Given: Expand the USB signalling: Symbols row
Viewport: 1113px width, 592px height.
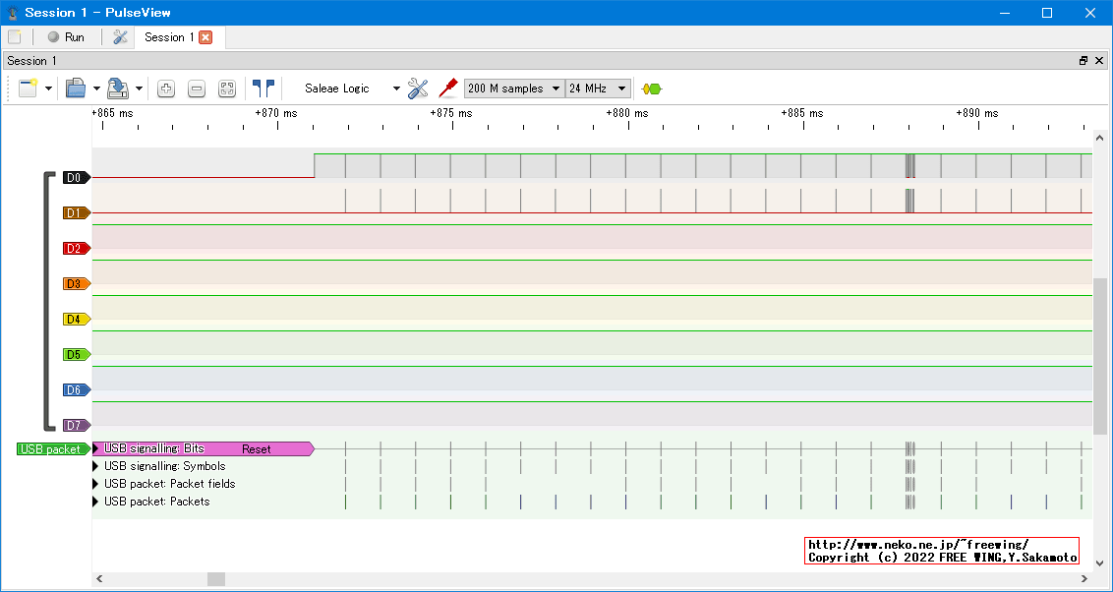Looking at the screenshot, I should pos(96,466).
